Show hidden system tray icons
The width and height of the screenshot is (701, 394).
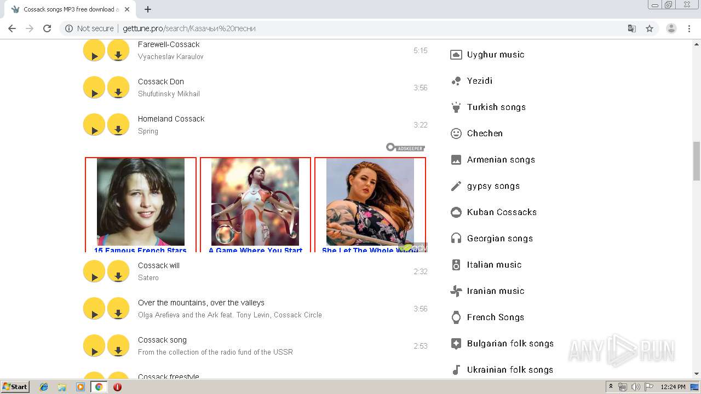611,387
